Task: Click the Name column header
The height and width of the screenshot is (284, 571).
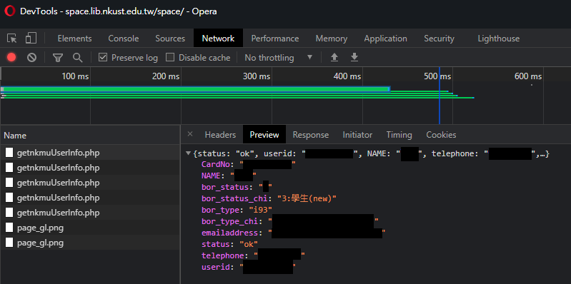Action: (x=90, y=136)
